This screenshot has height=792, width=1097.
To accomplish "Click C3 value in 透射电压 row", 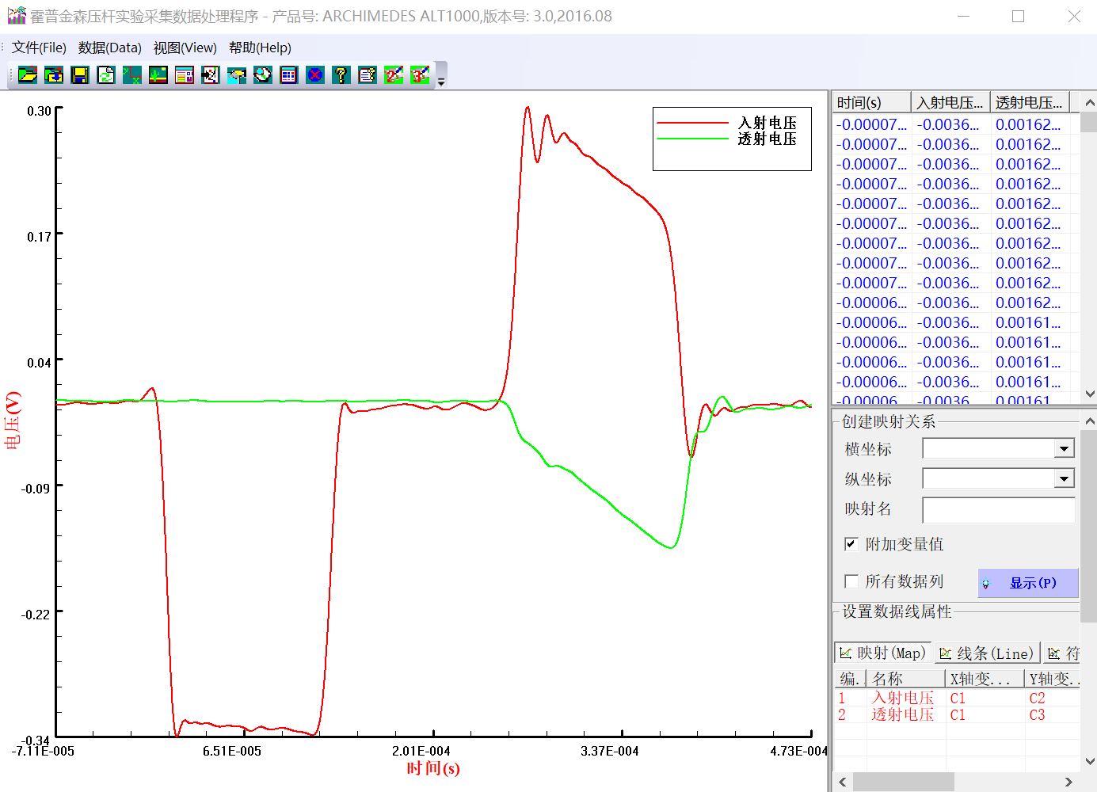I will coord(1037,714).
